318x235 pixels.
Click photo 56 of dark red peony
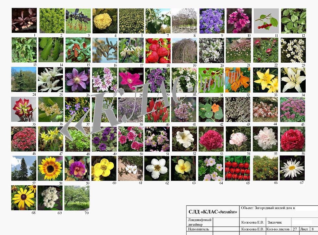point(293,139)
